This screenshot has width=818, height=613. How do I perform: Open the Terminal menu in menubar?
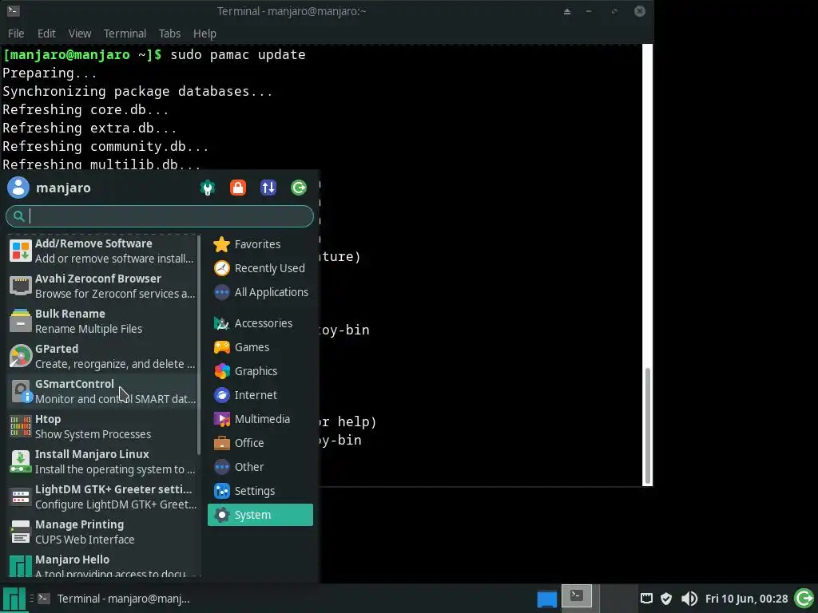point(125,34)
